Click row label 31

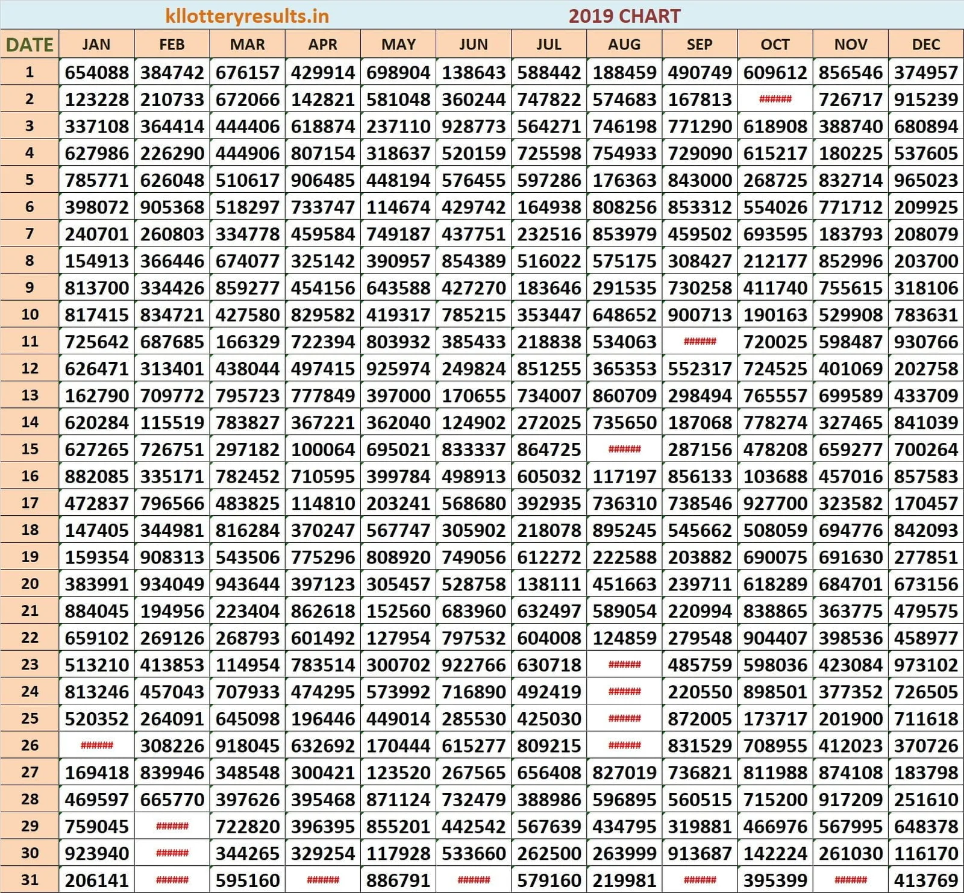click(28, 880)
